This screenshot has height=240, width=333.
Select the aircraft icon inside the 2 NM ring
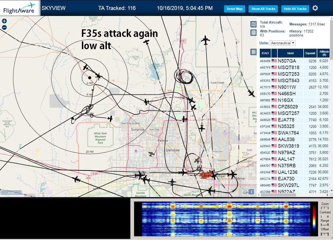pyautogui.click(x=98, y=76)
